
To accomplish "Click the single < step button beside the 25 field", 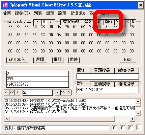I will click(x=17, y=92).
